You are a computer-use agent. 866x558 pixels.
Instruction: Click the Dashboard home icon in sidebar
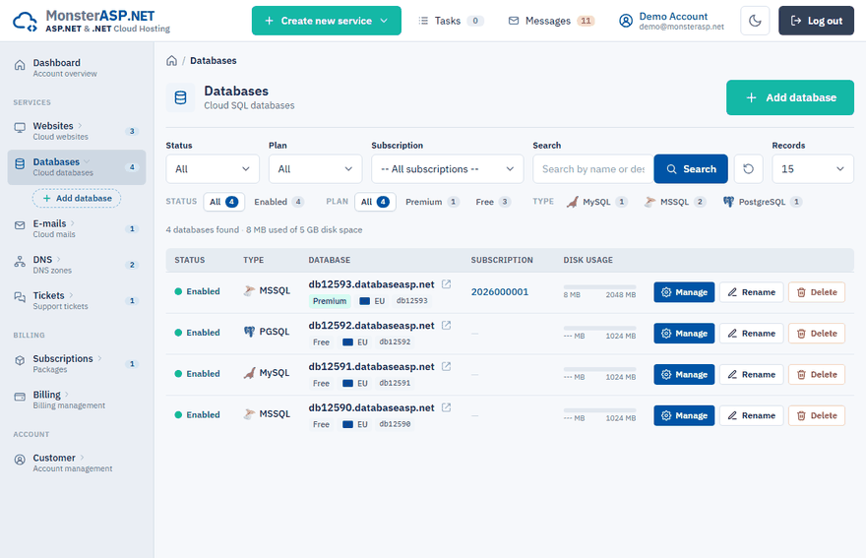[20, 66]
